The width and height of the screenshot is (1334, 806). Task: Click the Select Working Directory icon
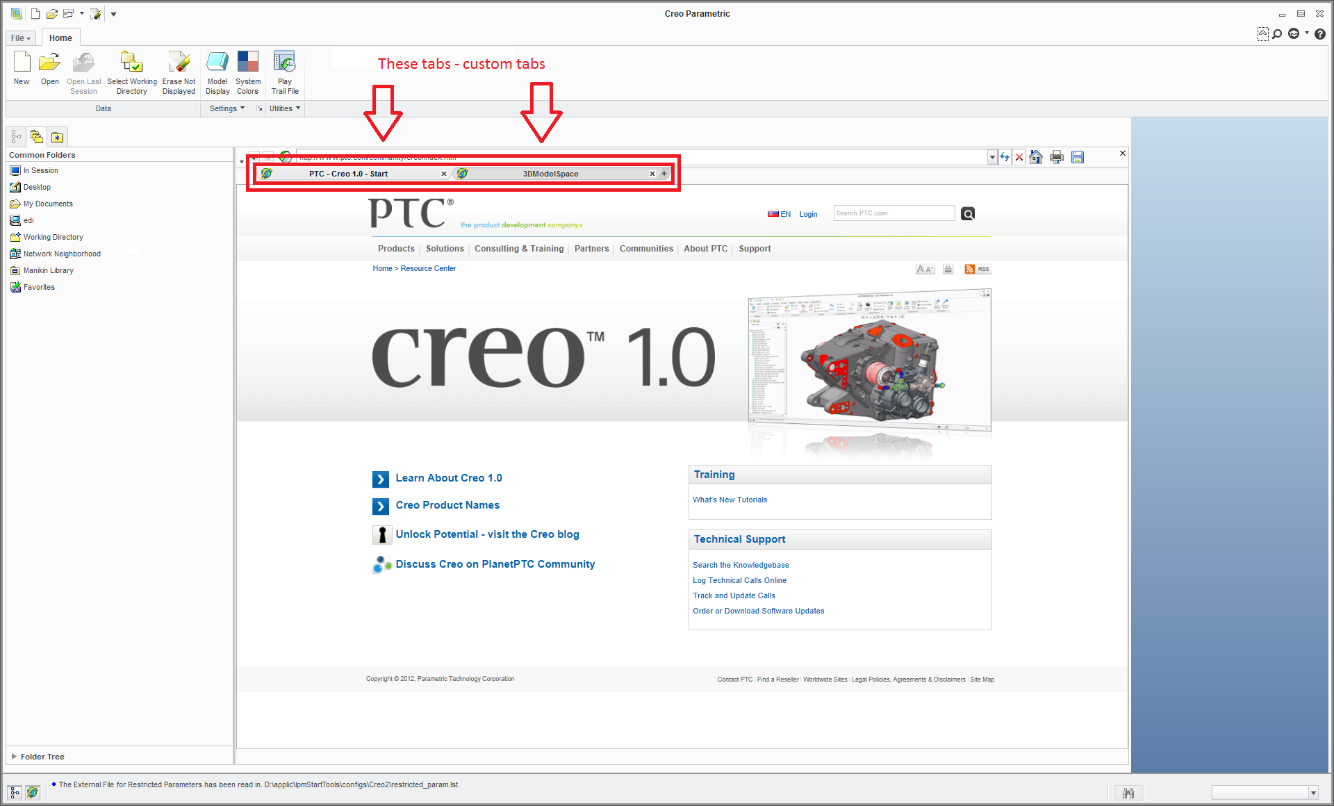pos(131,63)
